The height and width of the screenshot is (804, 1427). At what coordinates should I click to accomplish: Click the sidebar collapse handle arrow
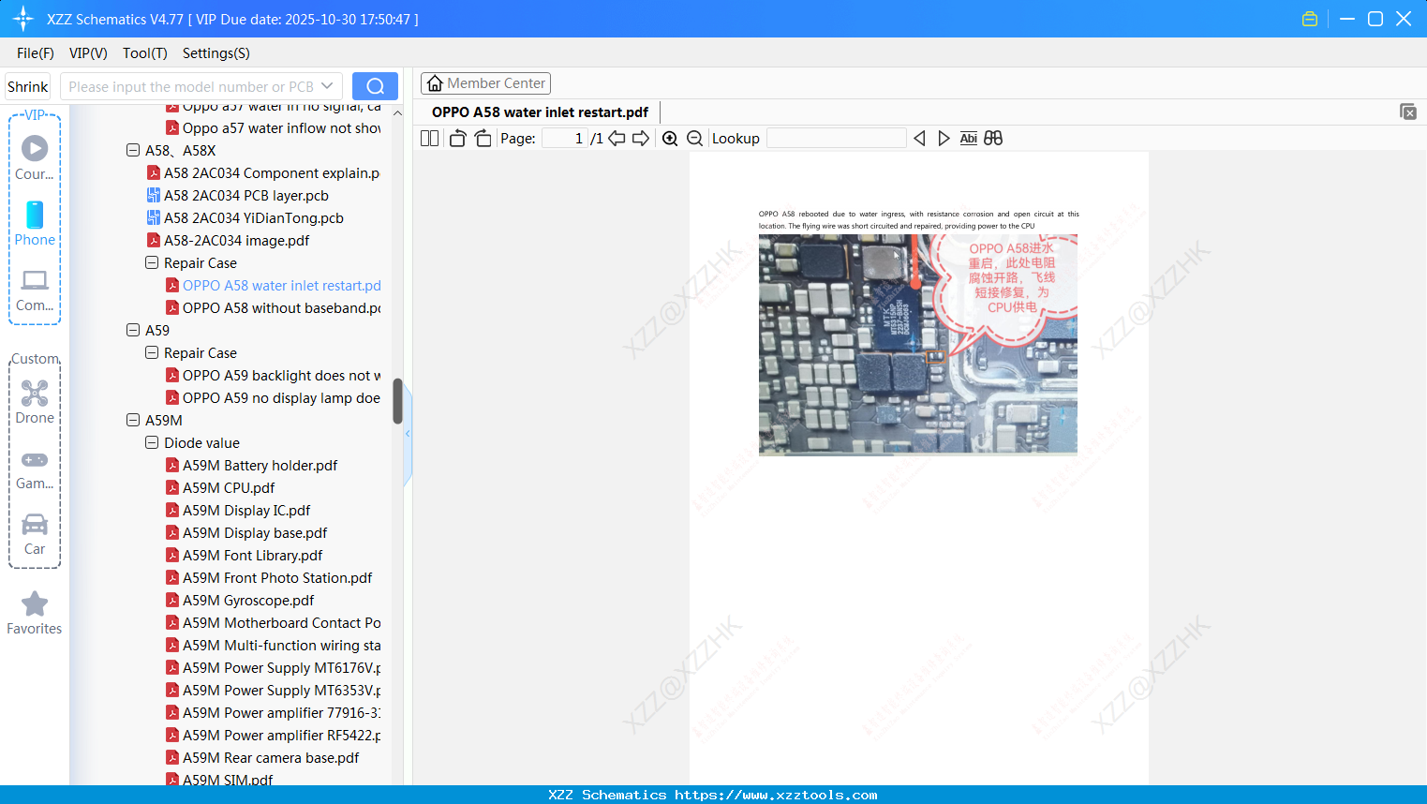coord(408,434)
